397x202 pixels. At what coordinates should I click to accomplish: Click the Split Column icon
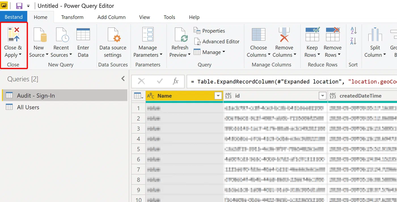tap(375, 35)
